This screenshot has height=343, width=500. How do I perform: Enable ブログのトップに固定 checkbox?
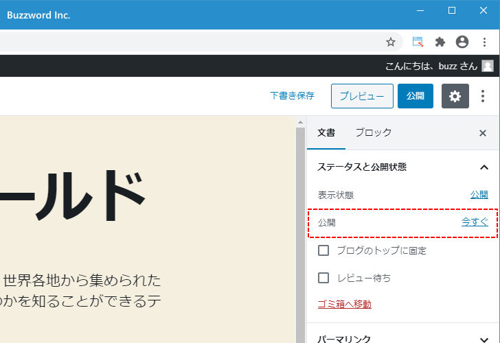(323, 250)
